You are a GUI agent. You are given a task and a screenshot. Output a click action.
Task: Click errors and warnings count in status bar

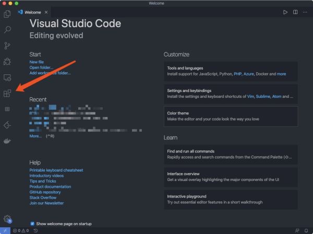click(20, 230)
